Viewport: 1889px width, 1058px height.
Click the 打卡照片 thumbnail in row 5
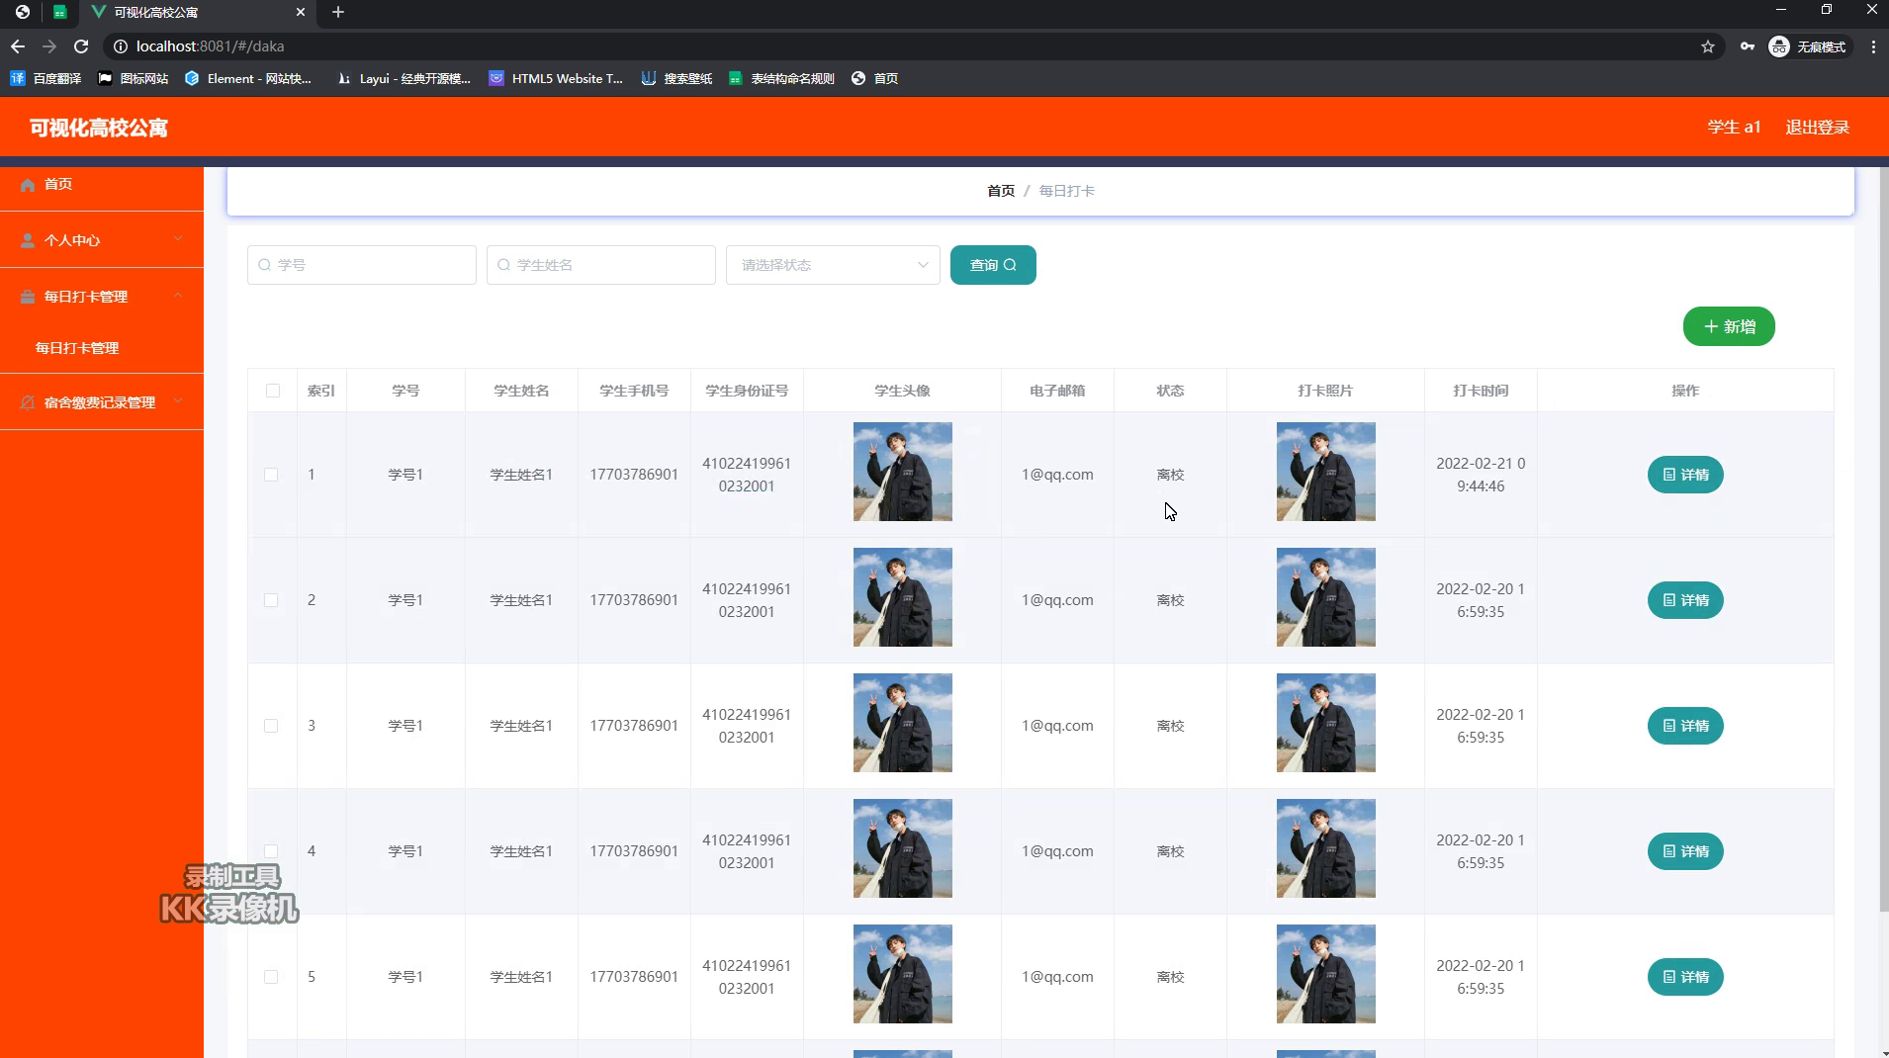pyautogui.click(x=1325, y=974)
